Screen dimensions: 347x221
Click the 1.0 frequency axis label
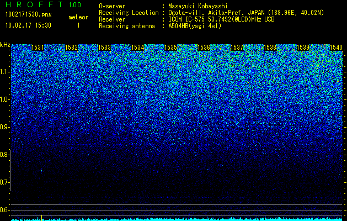[4, 99]
